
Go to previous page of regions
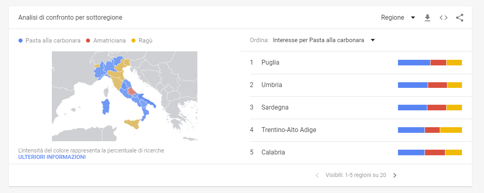pyautogui.click(x=317, y=175)
